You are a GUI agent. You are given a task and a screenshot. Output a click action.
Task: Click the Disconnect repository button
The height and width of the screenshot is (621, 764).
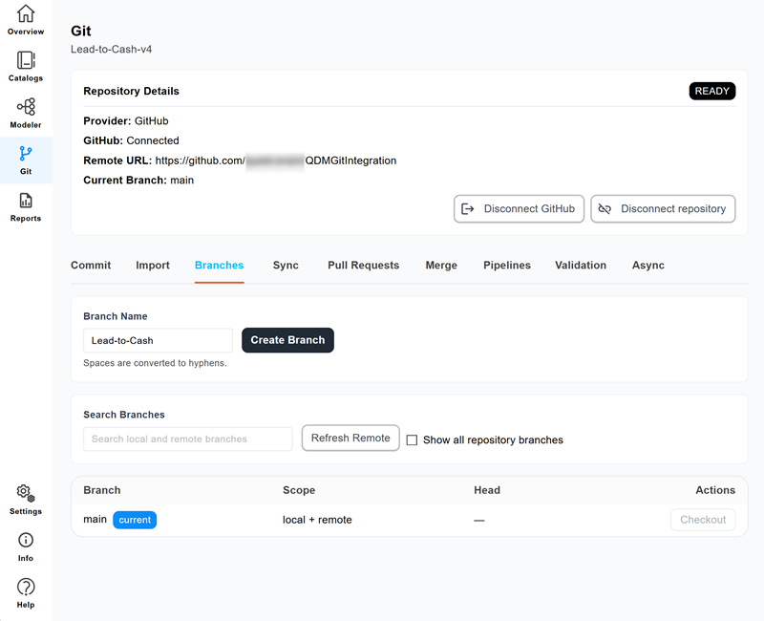tap(663, 208)
